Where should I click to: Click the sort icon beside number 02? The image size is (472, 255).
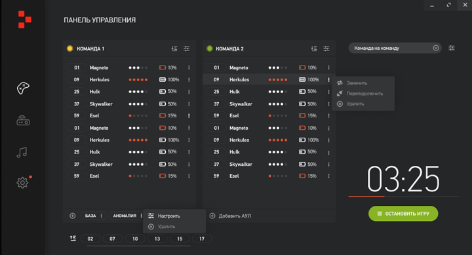coord(73,239)
